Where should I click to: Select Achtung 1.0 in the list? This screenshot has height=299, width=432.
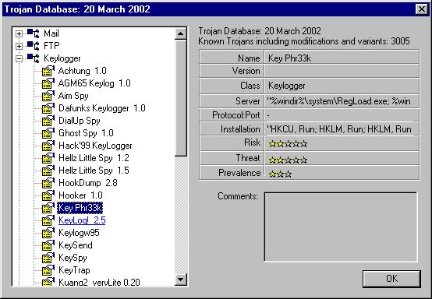pyautogui.click(x=83, y=71)
